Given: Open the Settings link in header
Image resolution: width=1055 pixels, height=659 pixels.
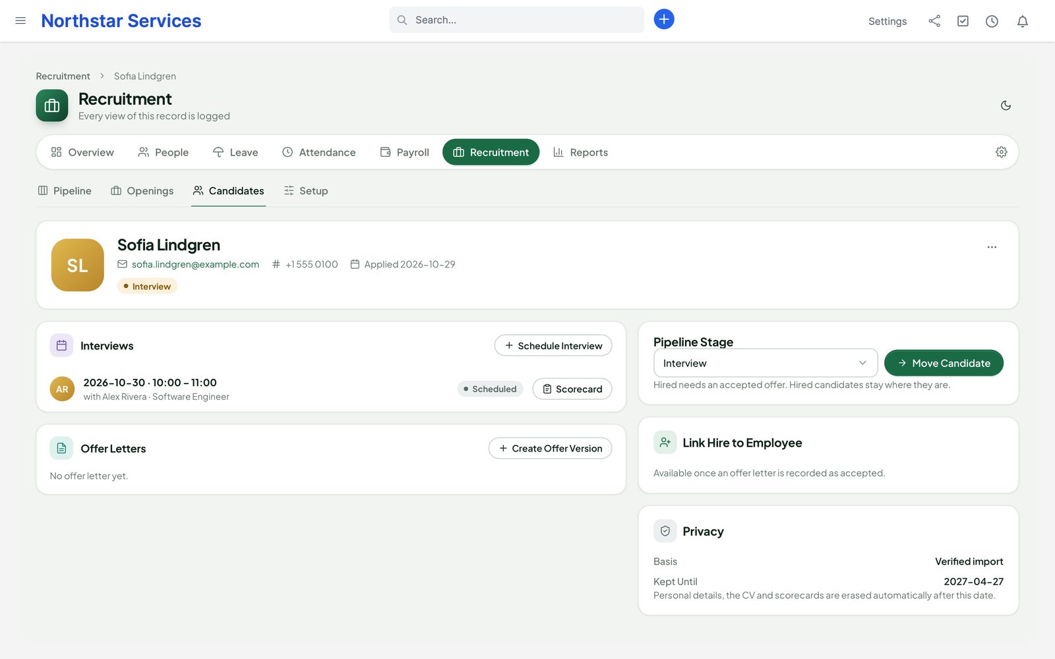Looking at the screenshot, I should click(x=888, y=21).
